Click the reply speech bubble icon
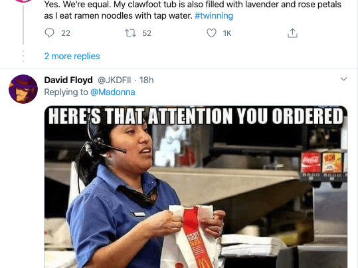This screenshot has height=268, width=358. [x=49, y=33]
